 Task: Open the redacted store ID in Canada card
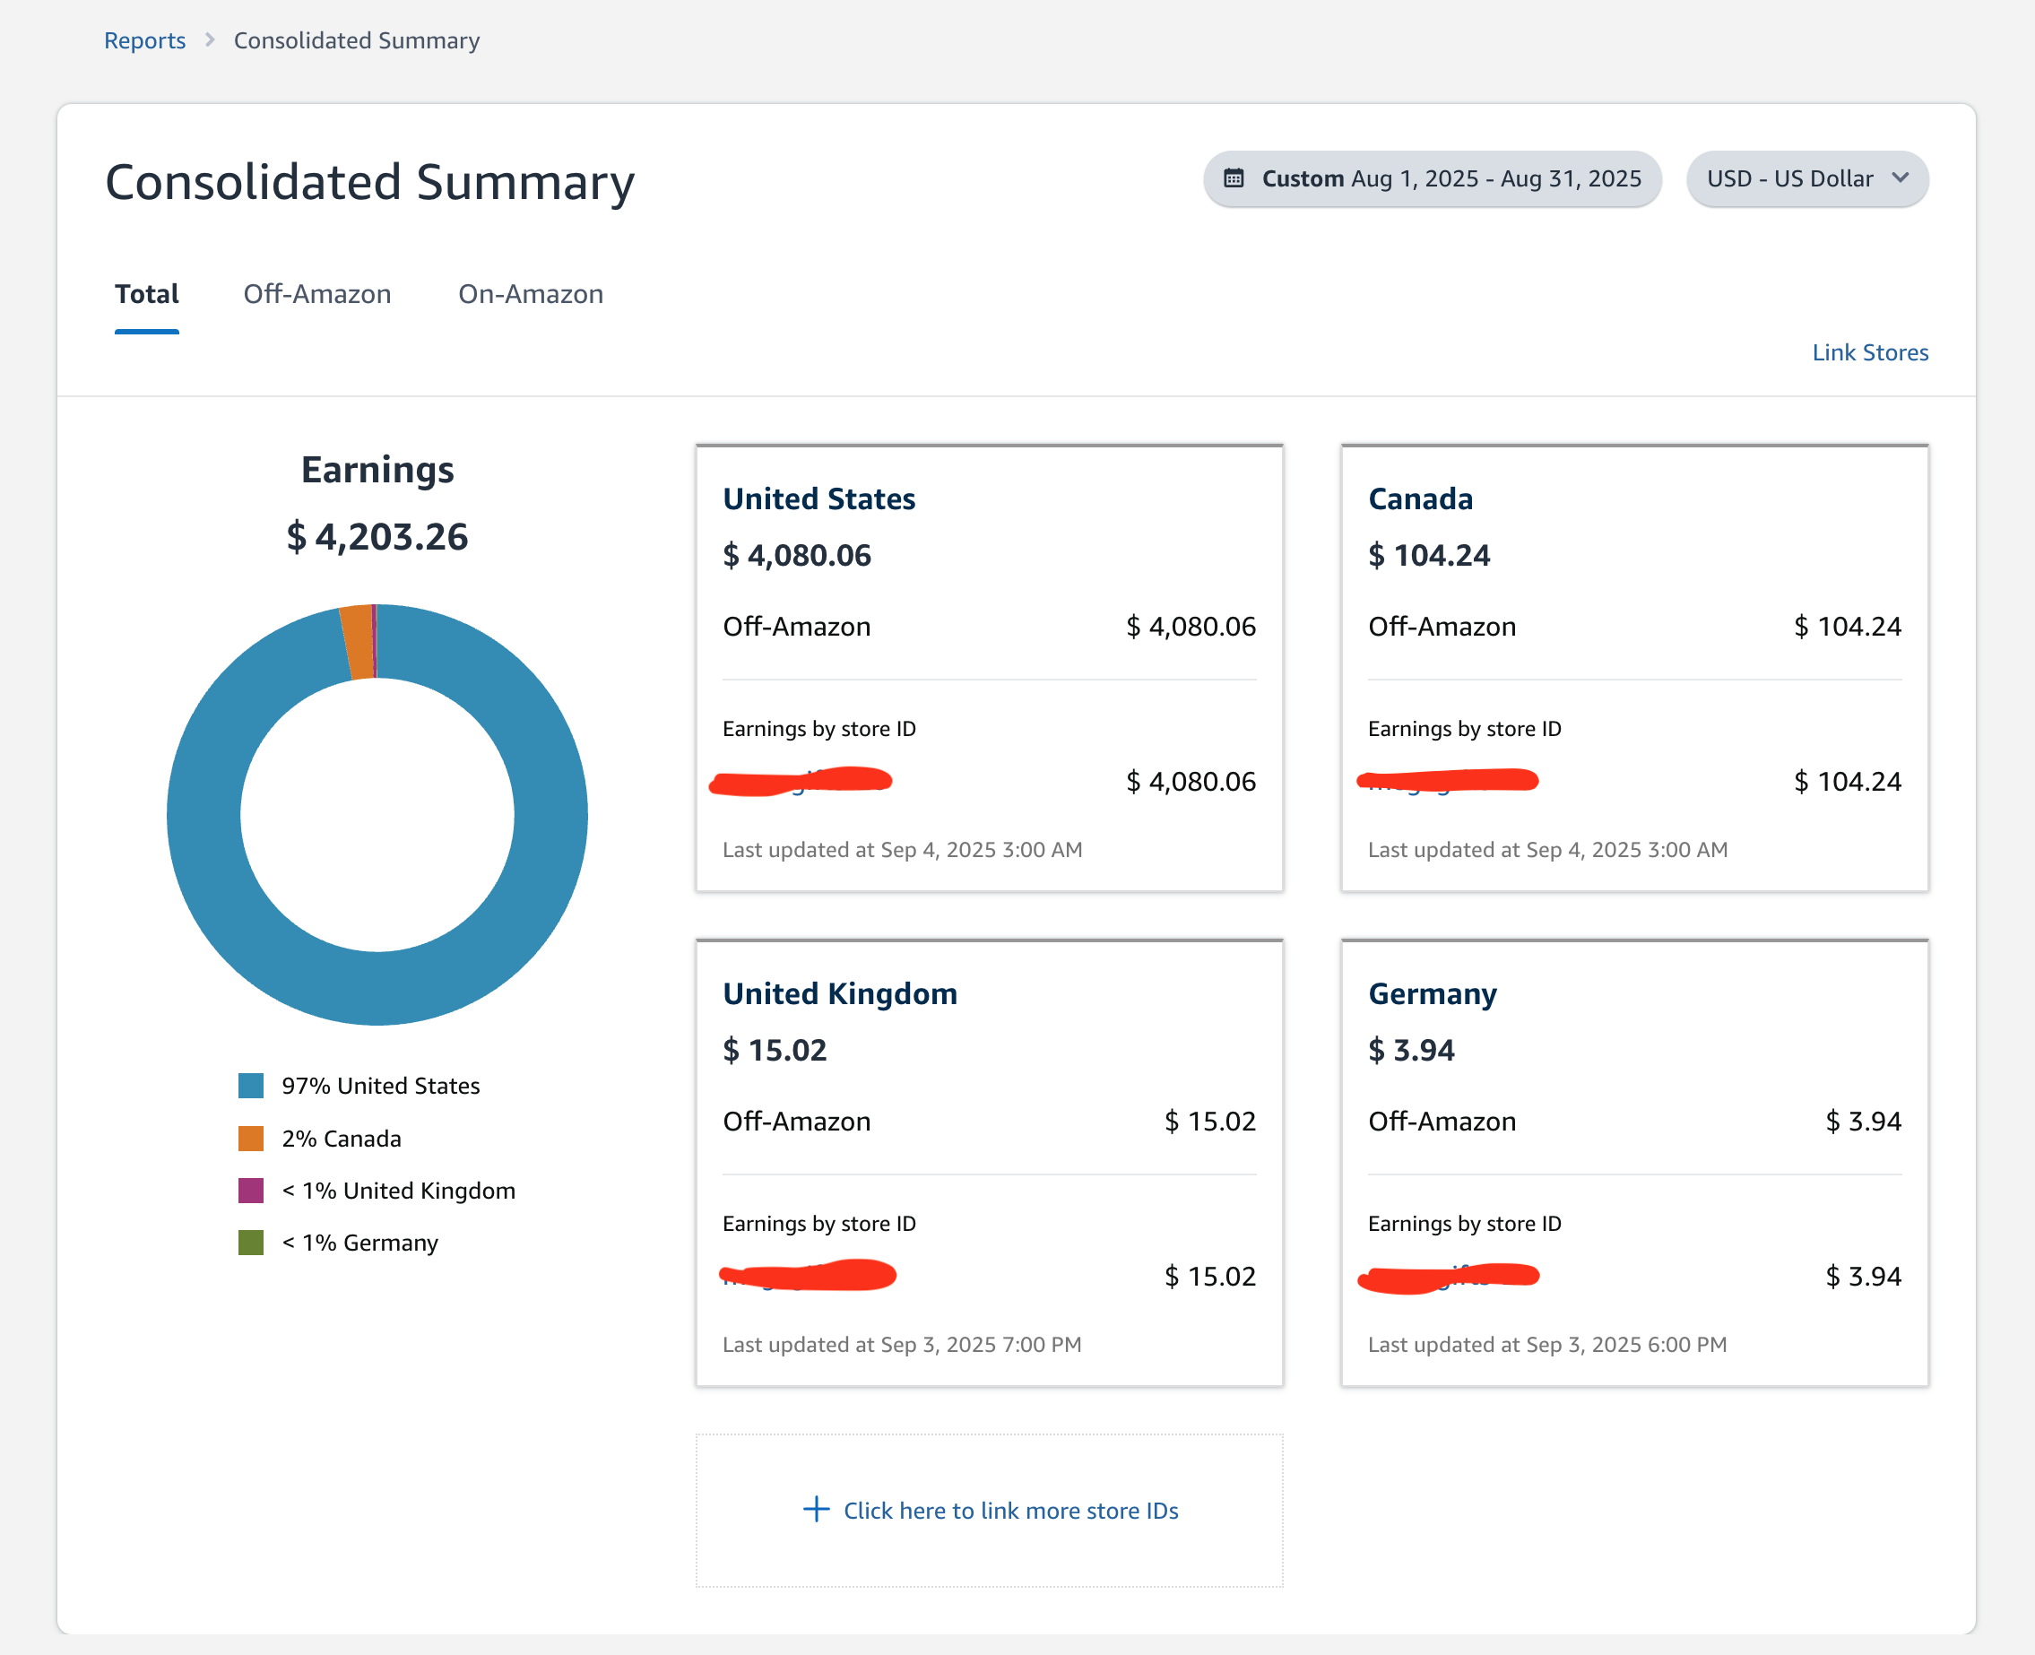click(x=1447, y=782)
